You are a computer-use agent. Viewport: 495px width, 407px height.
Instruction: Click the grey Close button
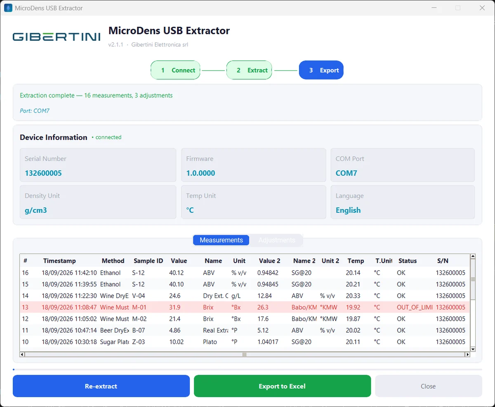pyautogui.click(x=428, y=386)
